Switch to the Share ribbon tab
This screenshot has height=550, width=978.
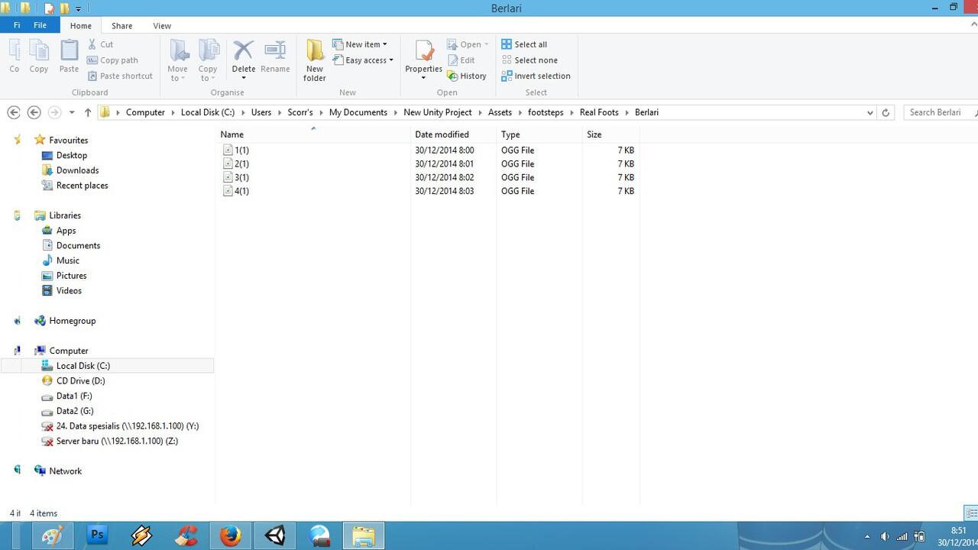[121, 26]
